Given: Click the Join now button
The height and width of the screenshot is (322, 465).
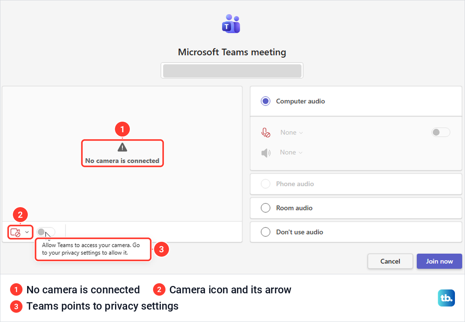Looking at the screenshot, I should pos(439,261).
